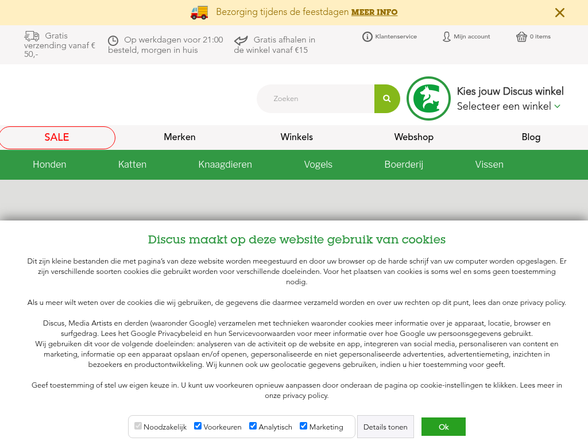Expand the Selecteer een winkel dropdown
Viewport: 588px width, 441px height.
508,106
